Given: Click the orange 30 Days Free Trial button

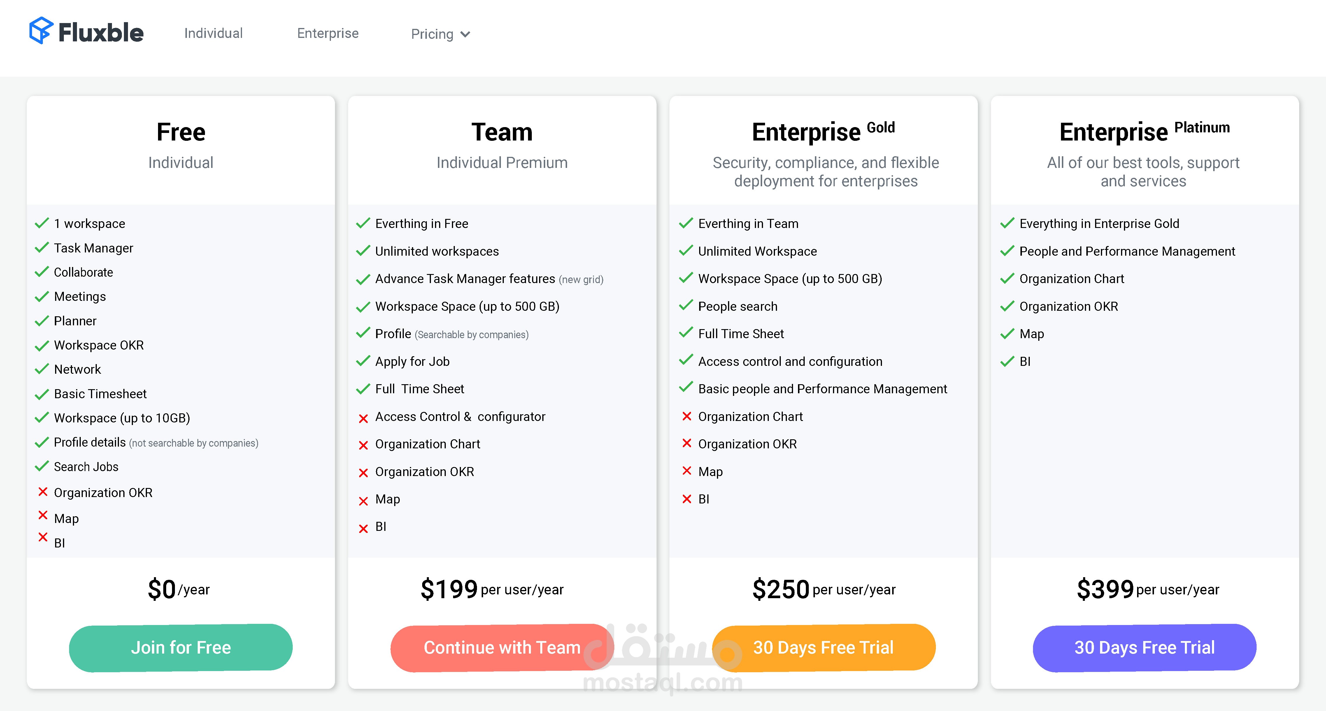Looking at the screenshot, I should pos(823,647).
